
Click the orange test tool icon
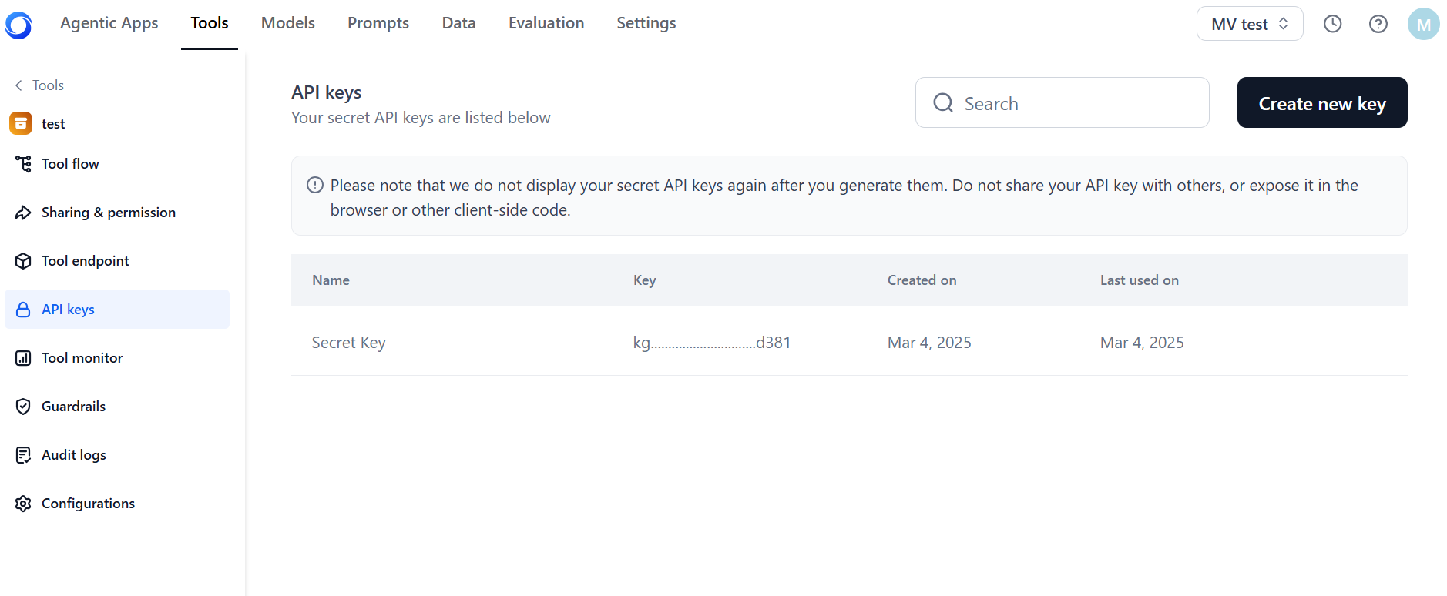[x=21, y=123]
